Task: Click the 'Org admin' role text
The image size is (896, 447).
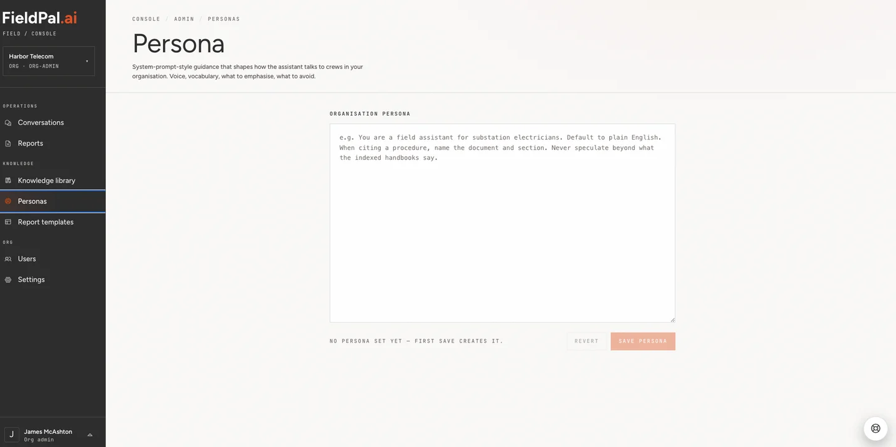Action: (x=39, y=440)
